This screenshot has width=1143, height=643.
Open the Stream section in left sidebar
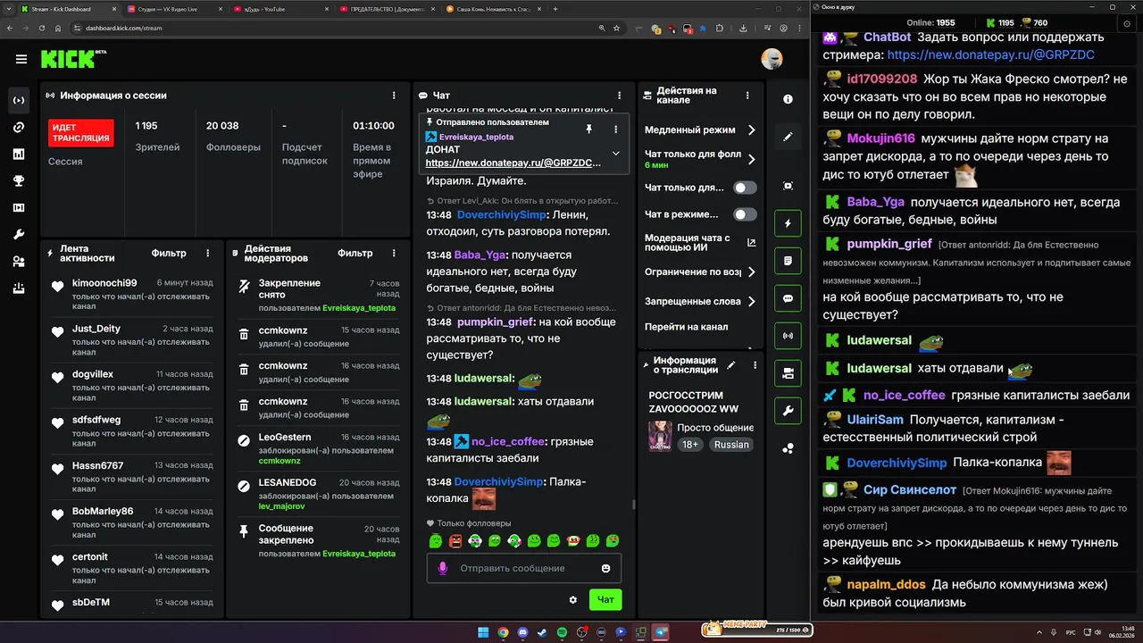point(19,100)
